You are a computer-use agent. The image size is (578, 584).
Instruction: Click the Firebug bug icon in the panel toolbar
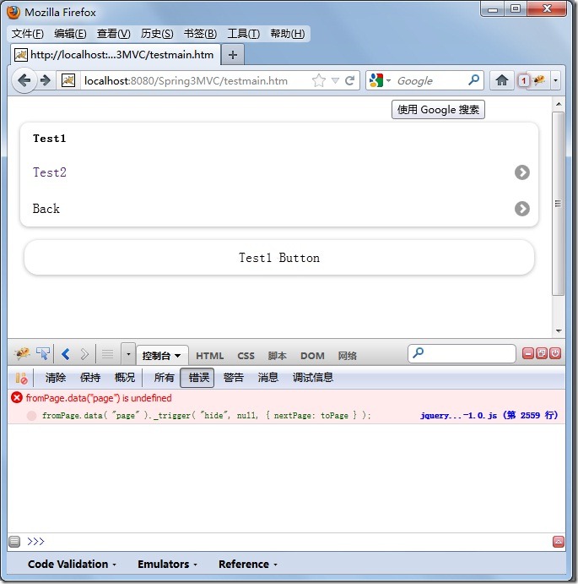coord(22,354)
